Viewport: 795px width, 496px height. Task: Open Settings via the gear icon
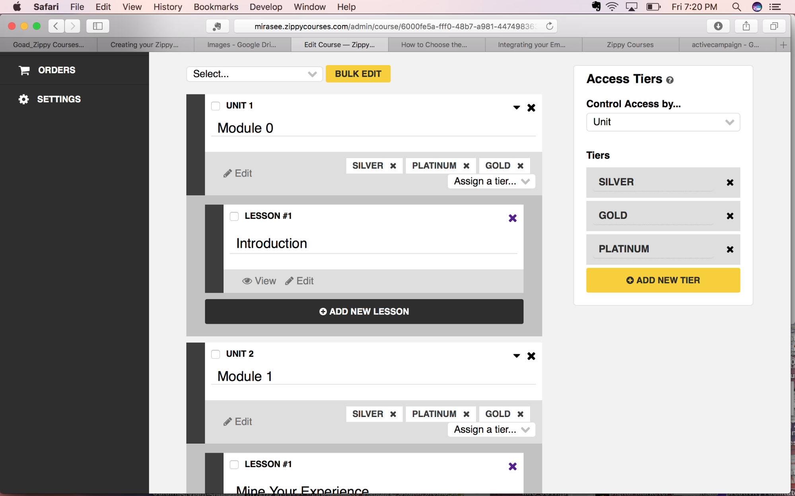click(23, 99)
